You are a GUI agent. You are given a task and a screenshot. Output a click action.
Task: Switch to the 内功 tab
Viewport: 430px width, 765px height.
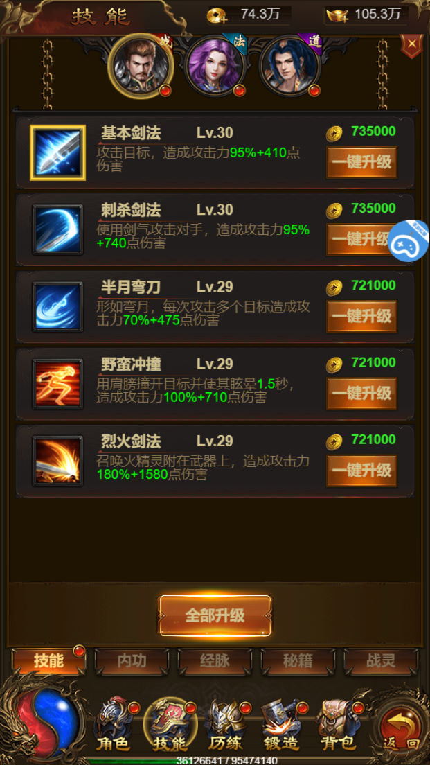[x=132, y=661]
